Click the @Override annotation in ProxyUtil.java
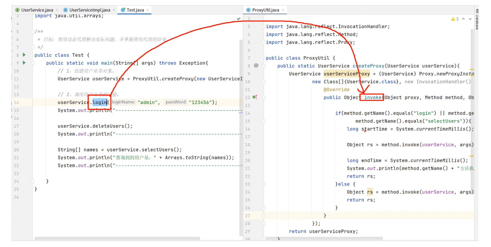The width and height of the screenshot is (491, 247). (336, 90)
